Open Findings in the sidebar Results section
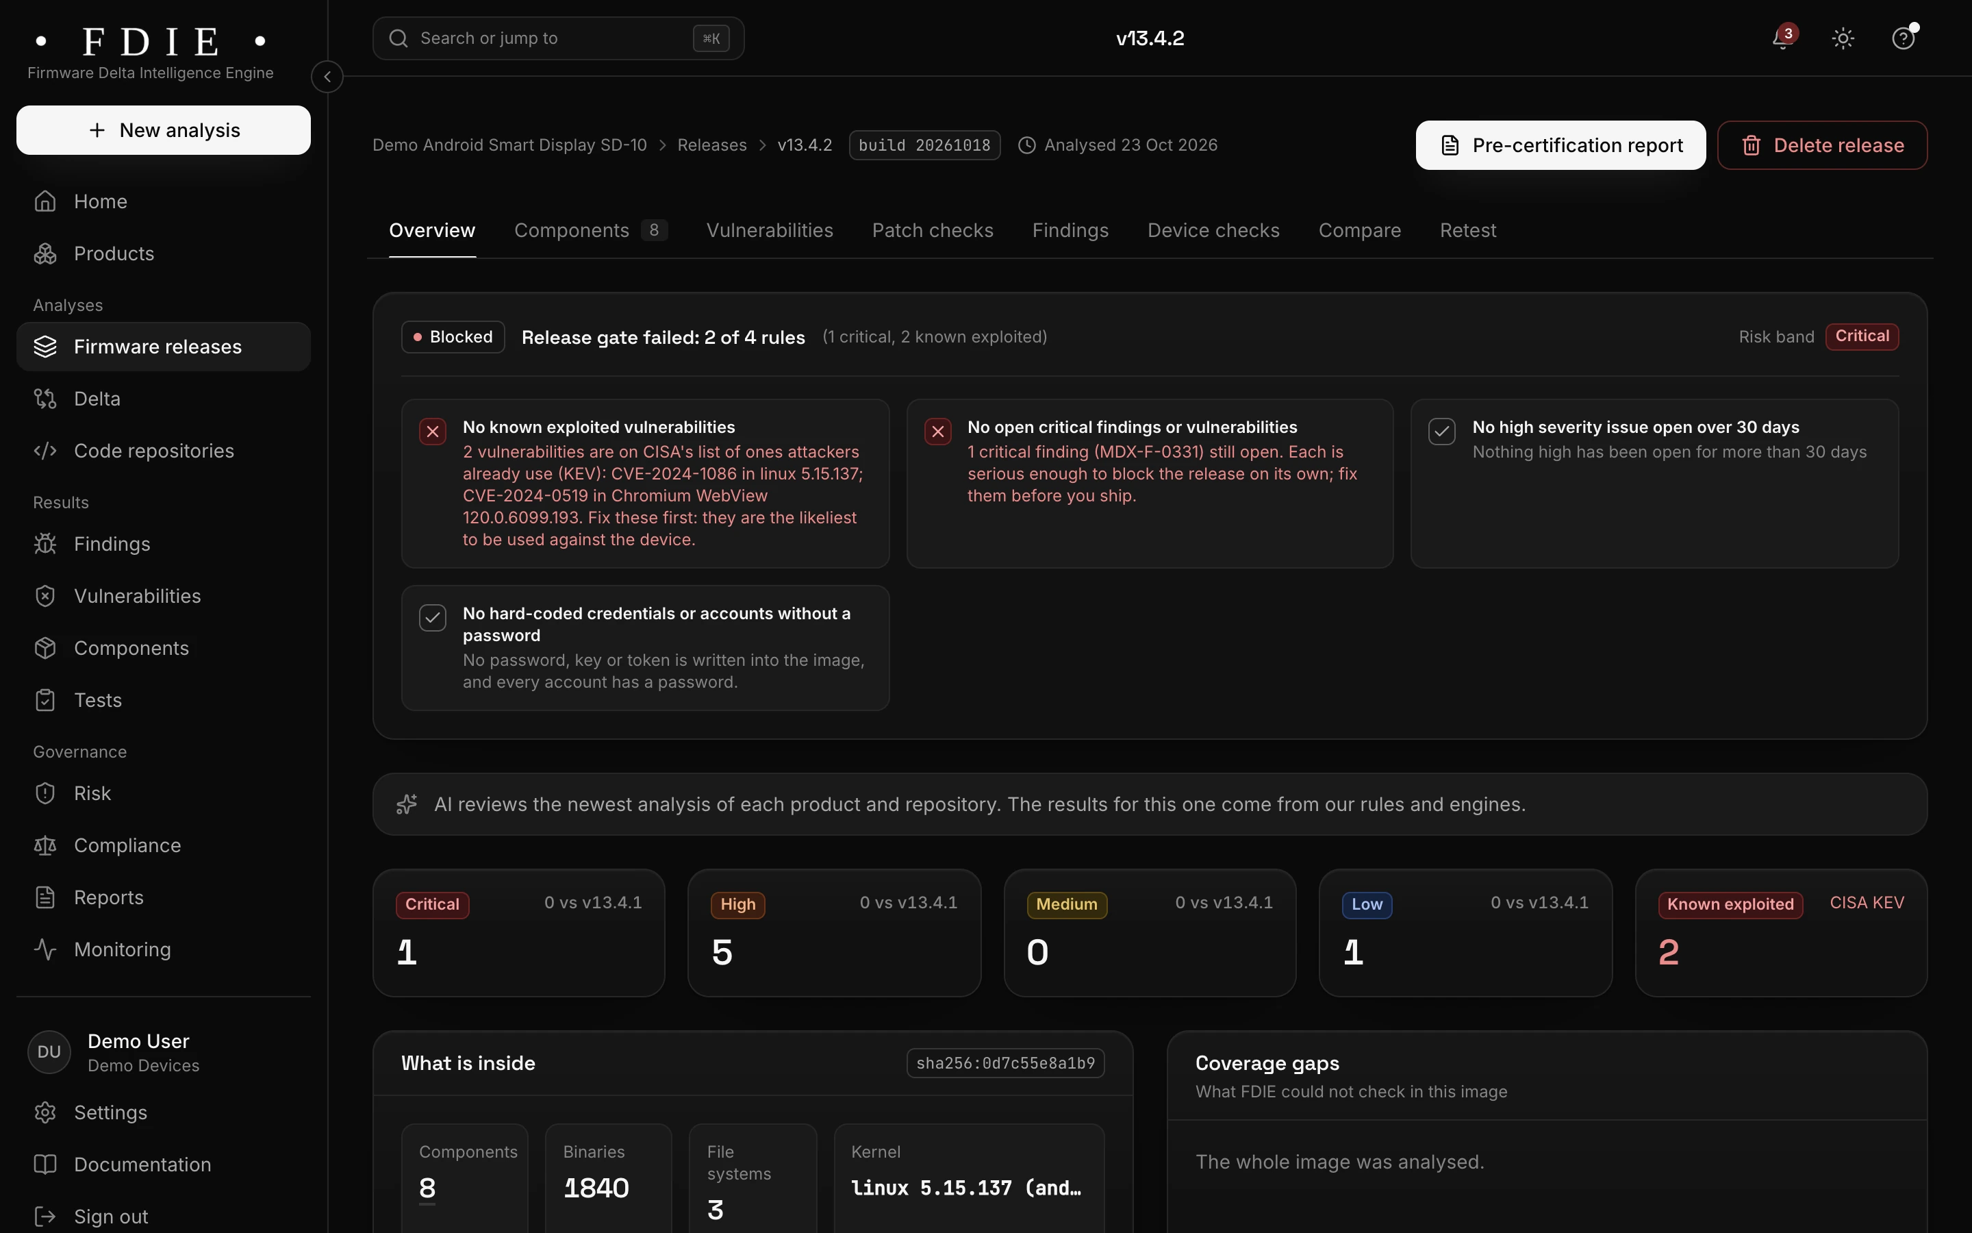 [x=164, y=544]
